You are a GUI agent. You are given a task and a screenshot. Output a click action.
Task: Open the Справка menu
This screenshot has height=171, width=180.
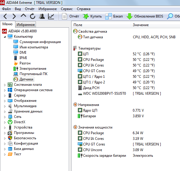click(x=83, y=9)
